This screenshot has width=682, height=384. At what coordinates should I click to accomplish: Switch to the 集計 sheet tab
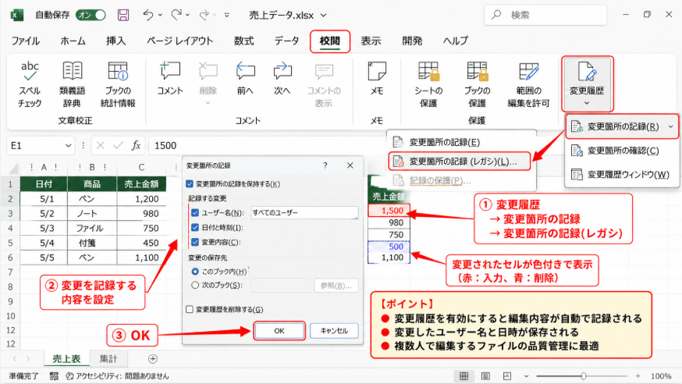click(108, 359)
